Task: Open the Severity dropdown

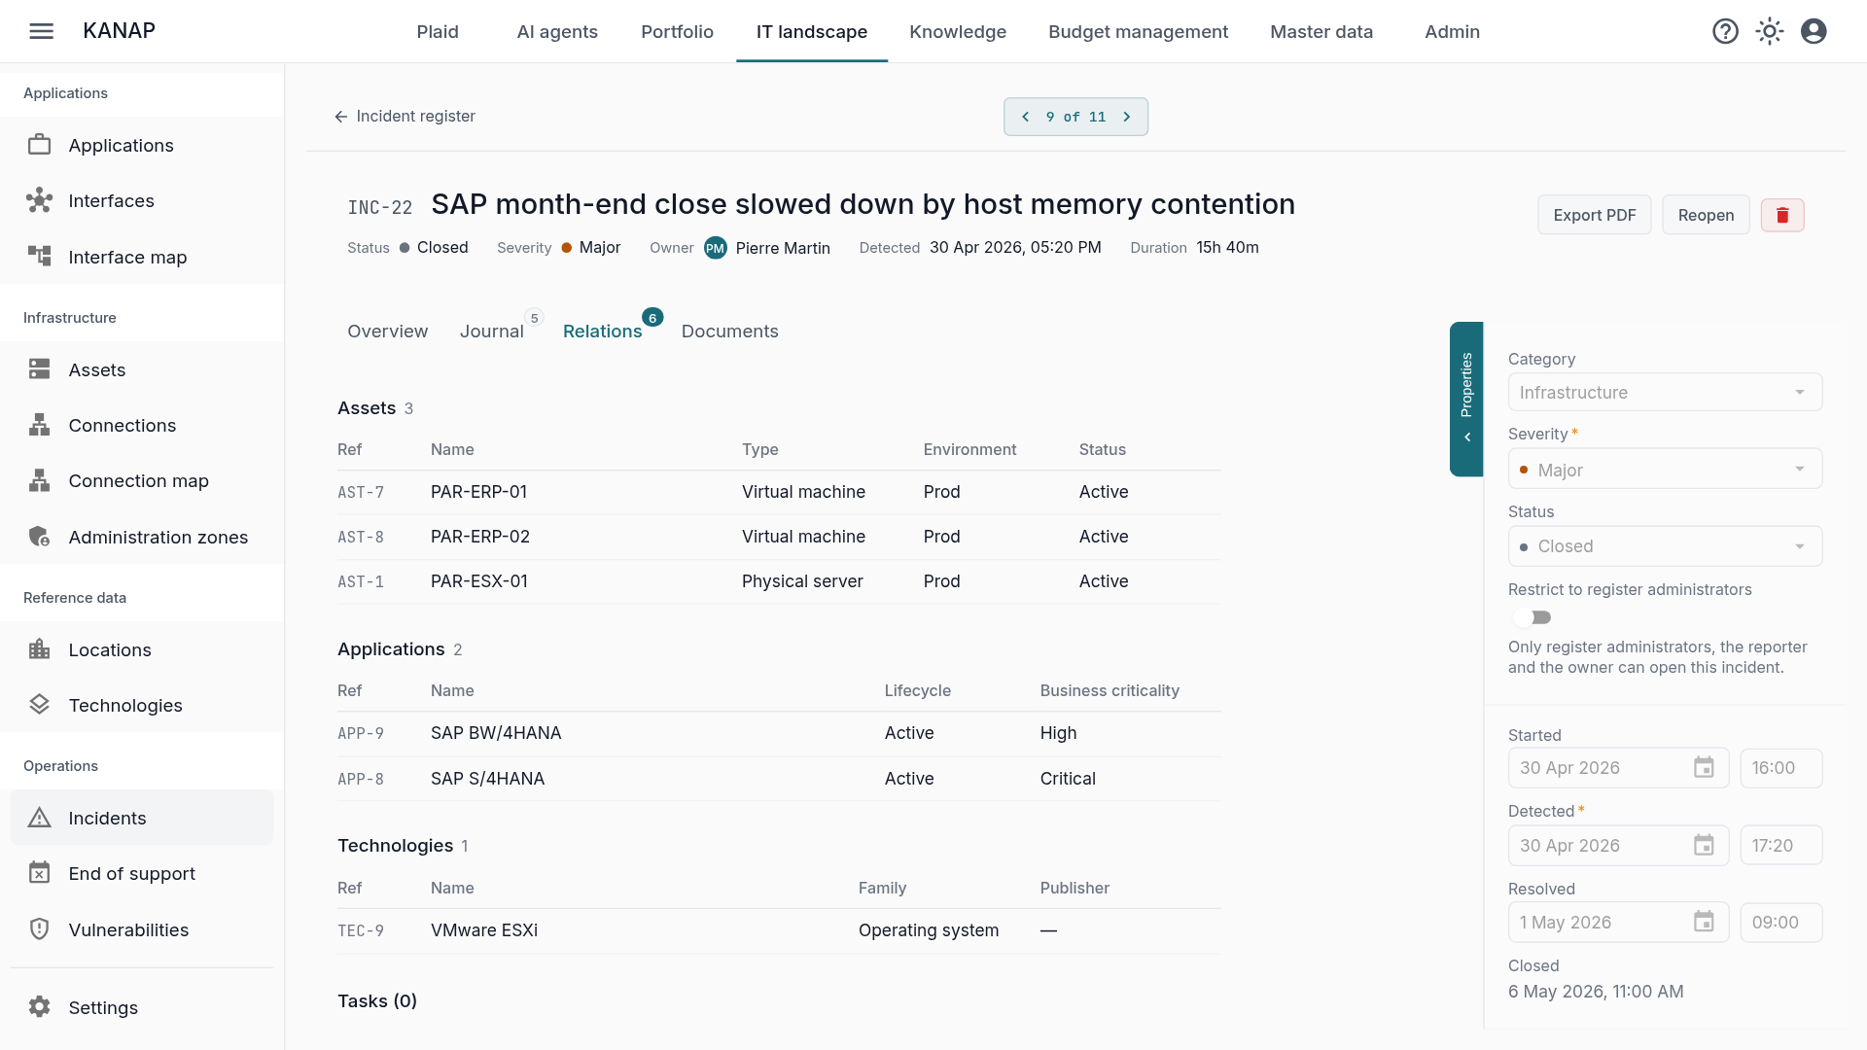Action: pos(1665,470)
